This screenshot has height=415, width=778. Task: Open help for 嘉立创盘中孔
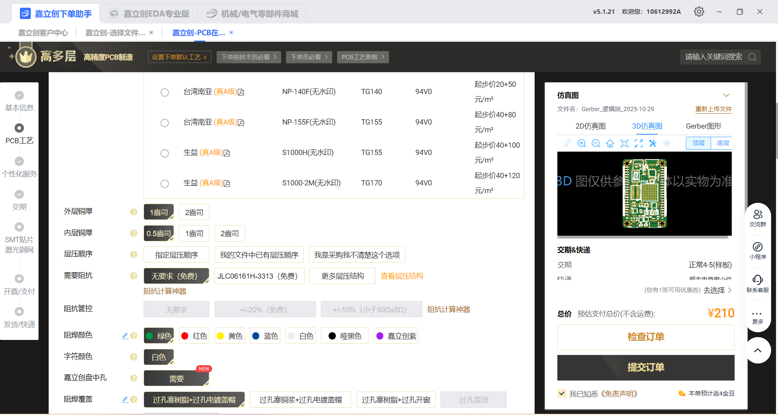[x=133, y=378]
